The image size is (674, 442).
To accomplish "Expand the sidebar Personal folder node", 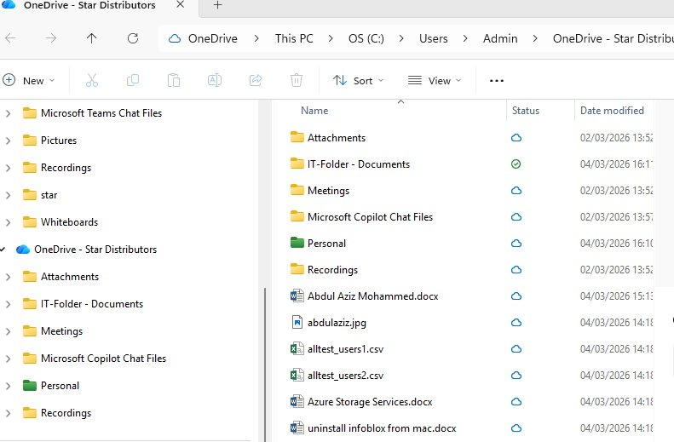I will (x=8, y=386).
